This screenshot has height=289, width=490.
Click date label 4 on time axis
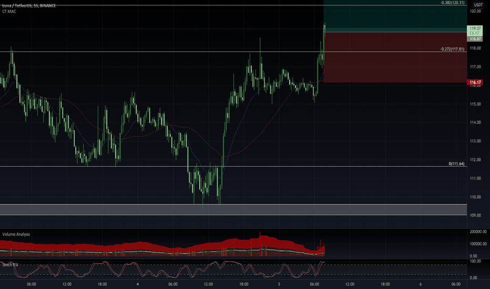pyautogui.click(x=138, y=284)
